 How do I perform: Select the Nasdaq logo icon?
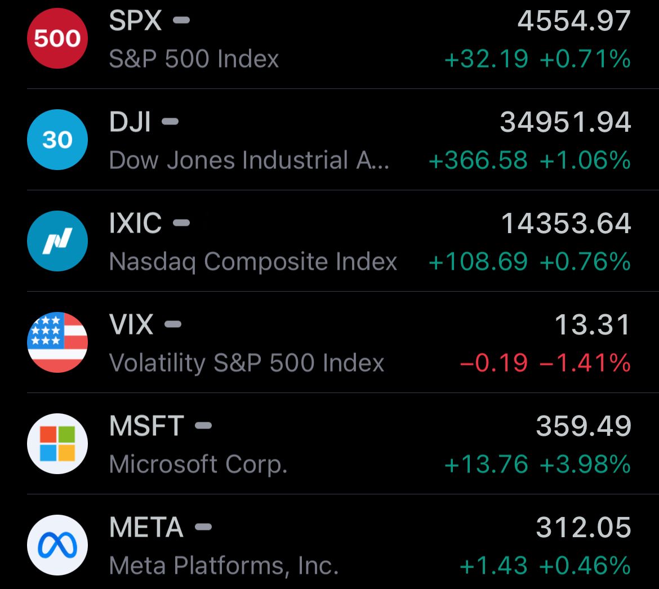57,241
